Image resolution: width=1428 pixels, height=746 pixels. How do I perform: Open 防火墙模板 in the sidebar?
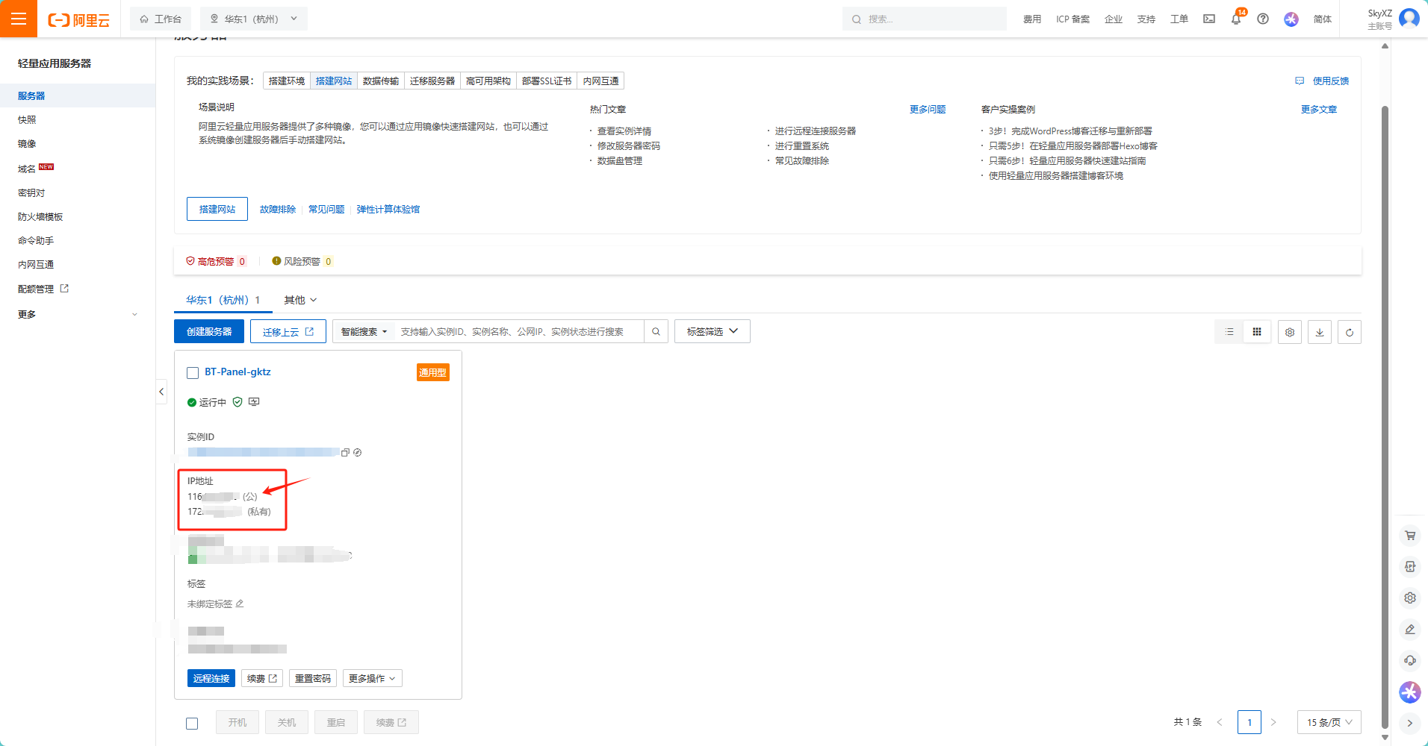point(40,216)
